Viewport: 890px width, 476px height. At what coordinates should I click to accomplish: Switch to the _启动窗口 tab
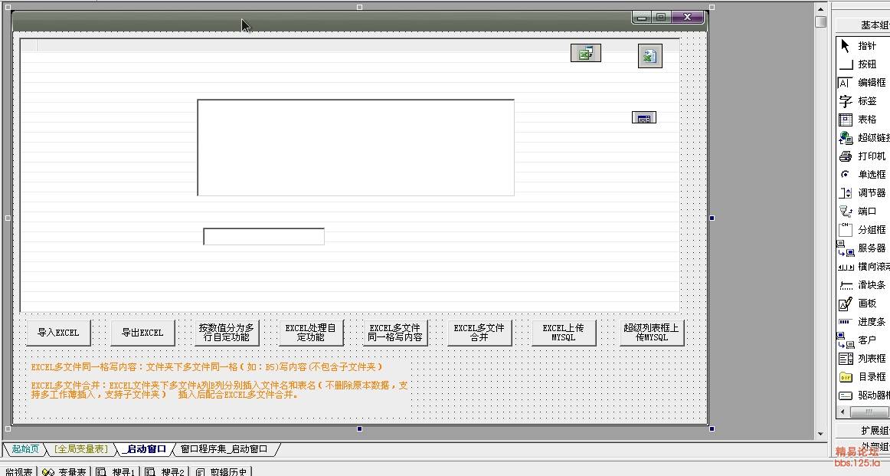click(146, 448)
